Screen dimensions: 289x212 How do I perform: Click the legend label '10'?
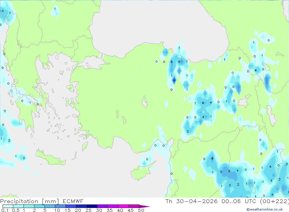click(57, 210)
